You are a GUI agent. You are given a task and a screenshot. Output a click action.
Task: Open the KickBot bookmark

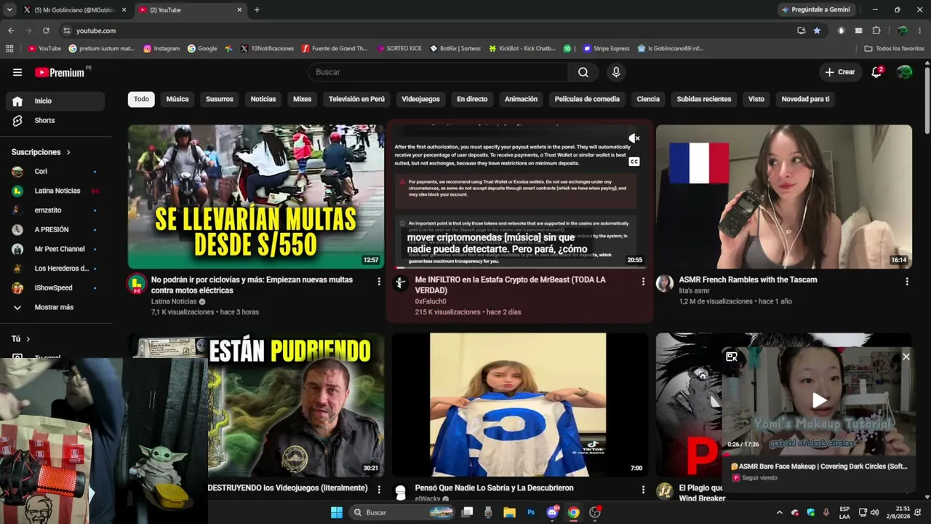point(522,49)
